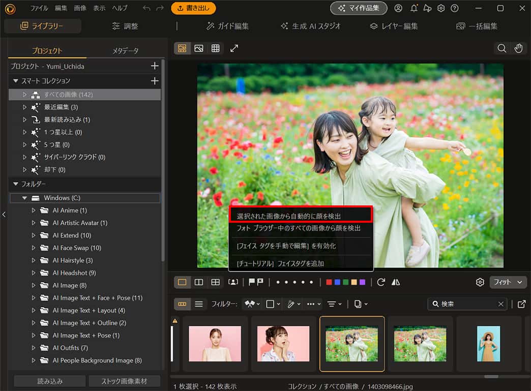Open the stack photos dropdown

361,304
